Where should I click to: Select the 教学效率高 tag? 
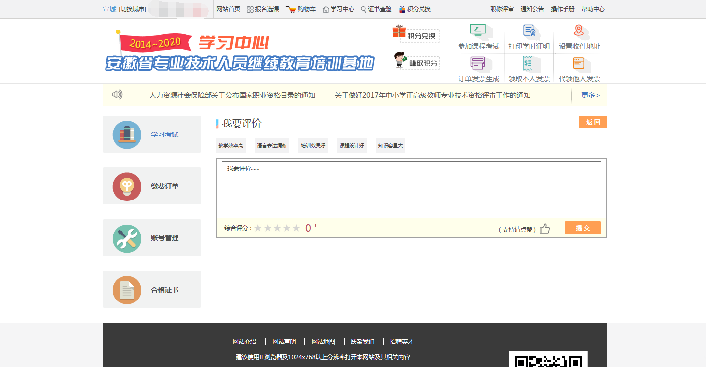[231, 145]
